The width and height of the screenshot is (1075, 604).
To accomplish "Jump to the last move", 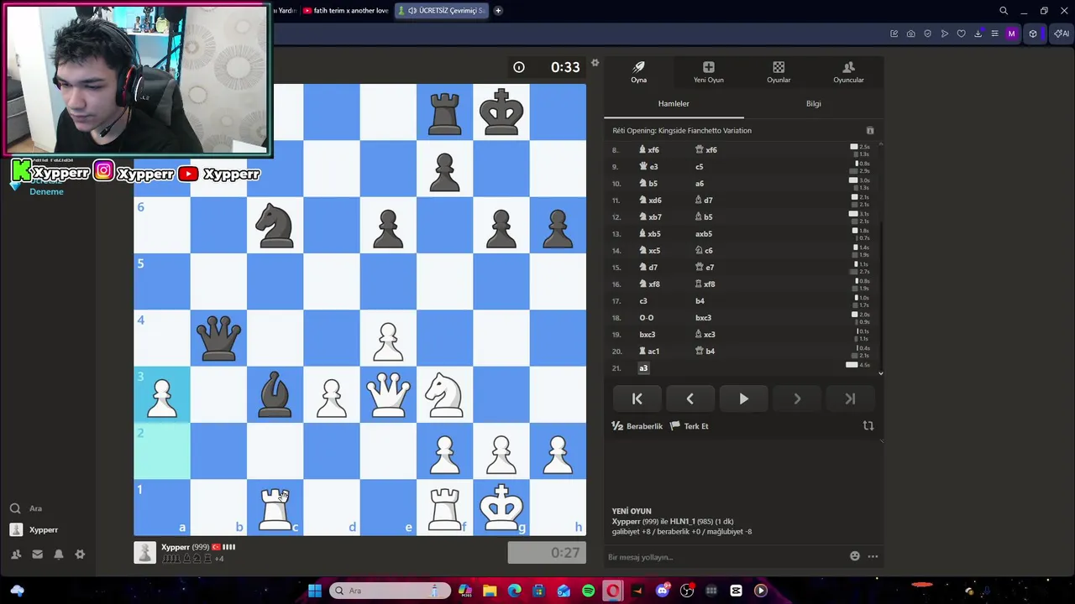I will (850, 399).
